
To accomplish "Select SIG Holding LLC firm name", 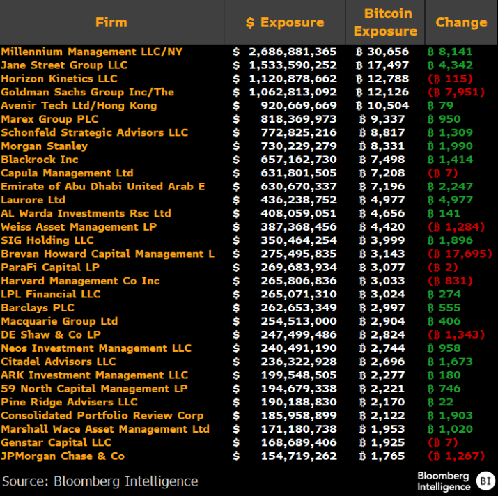I will point(47,240).
